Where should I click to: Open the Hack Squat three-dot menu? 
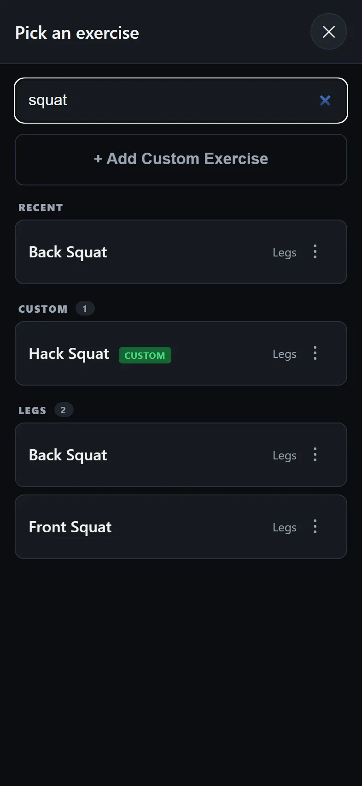[x=315, y=353]
